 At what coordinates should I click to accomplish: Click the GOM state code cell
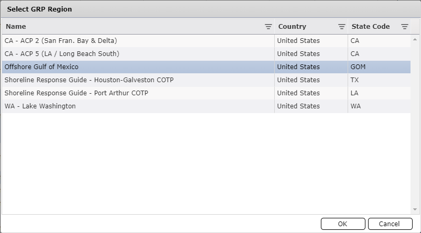click(358, 67)
